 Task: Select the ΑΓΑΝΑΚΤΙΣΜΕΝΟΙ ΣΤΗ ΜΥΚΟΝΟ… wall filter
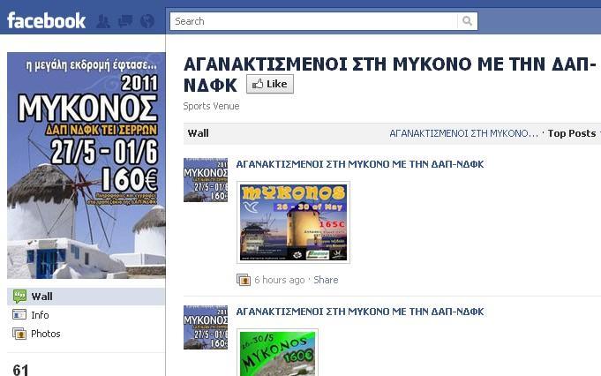pos(464,133)
